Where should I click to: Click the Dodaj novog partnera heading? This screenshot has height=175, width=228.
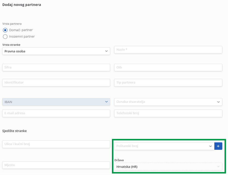pyautogui.click(x=22, y=5)
